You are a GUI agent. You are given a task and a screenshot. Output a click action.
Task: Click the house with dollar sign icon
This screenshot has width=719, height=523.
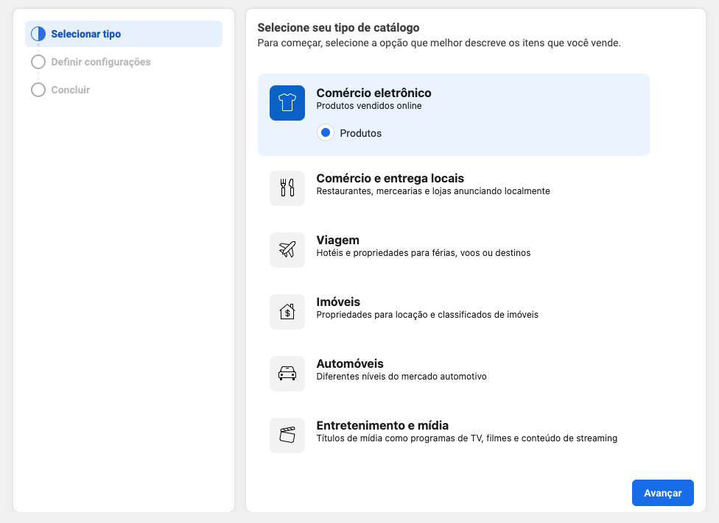tap(287, 312)
